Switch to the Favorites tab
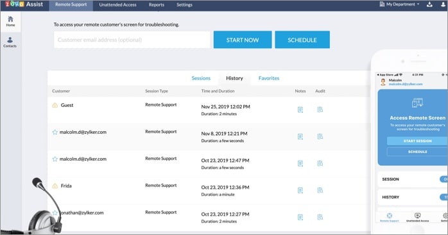This screenshot has height=235, width=448. (x=269, y=78)
